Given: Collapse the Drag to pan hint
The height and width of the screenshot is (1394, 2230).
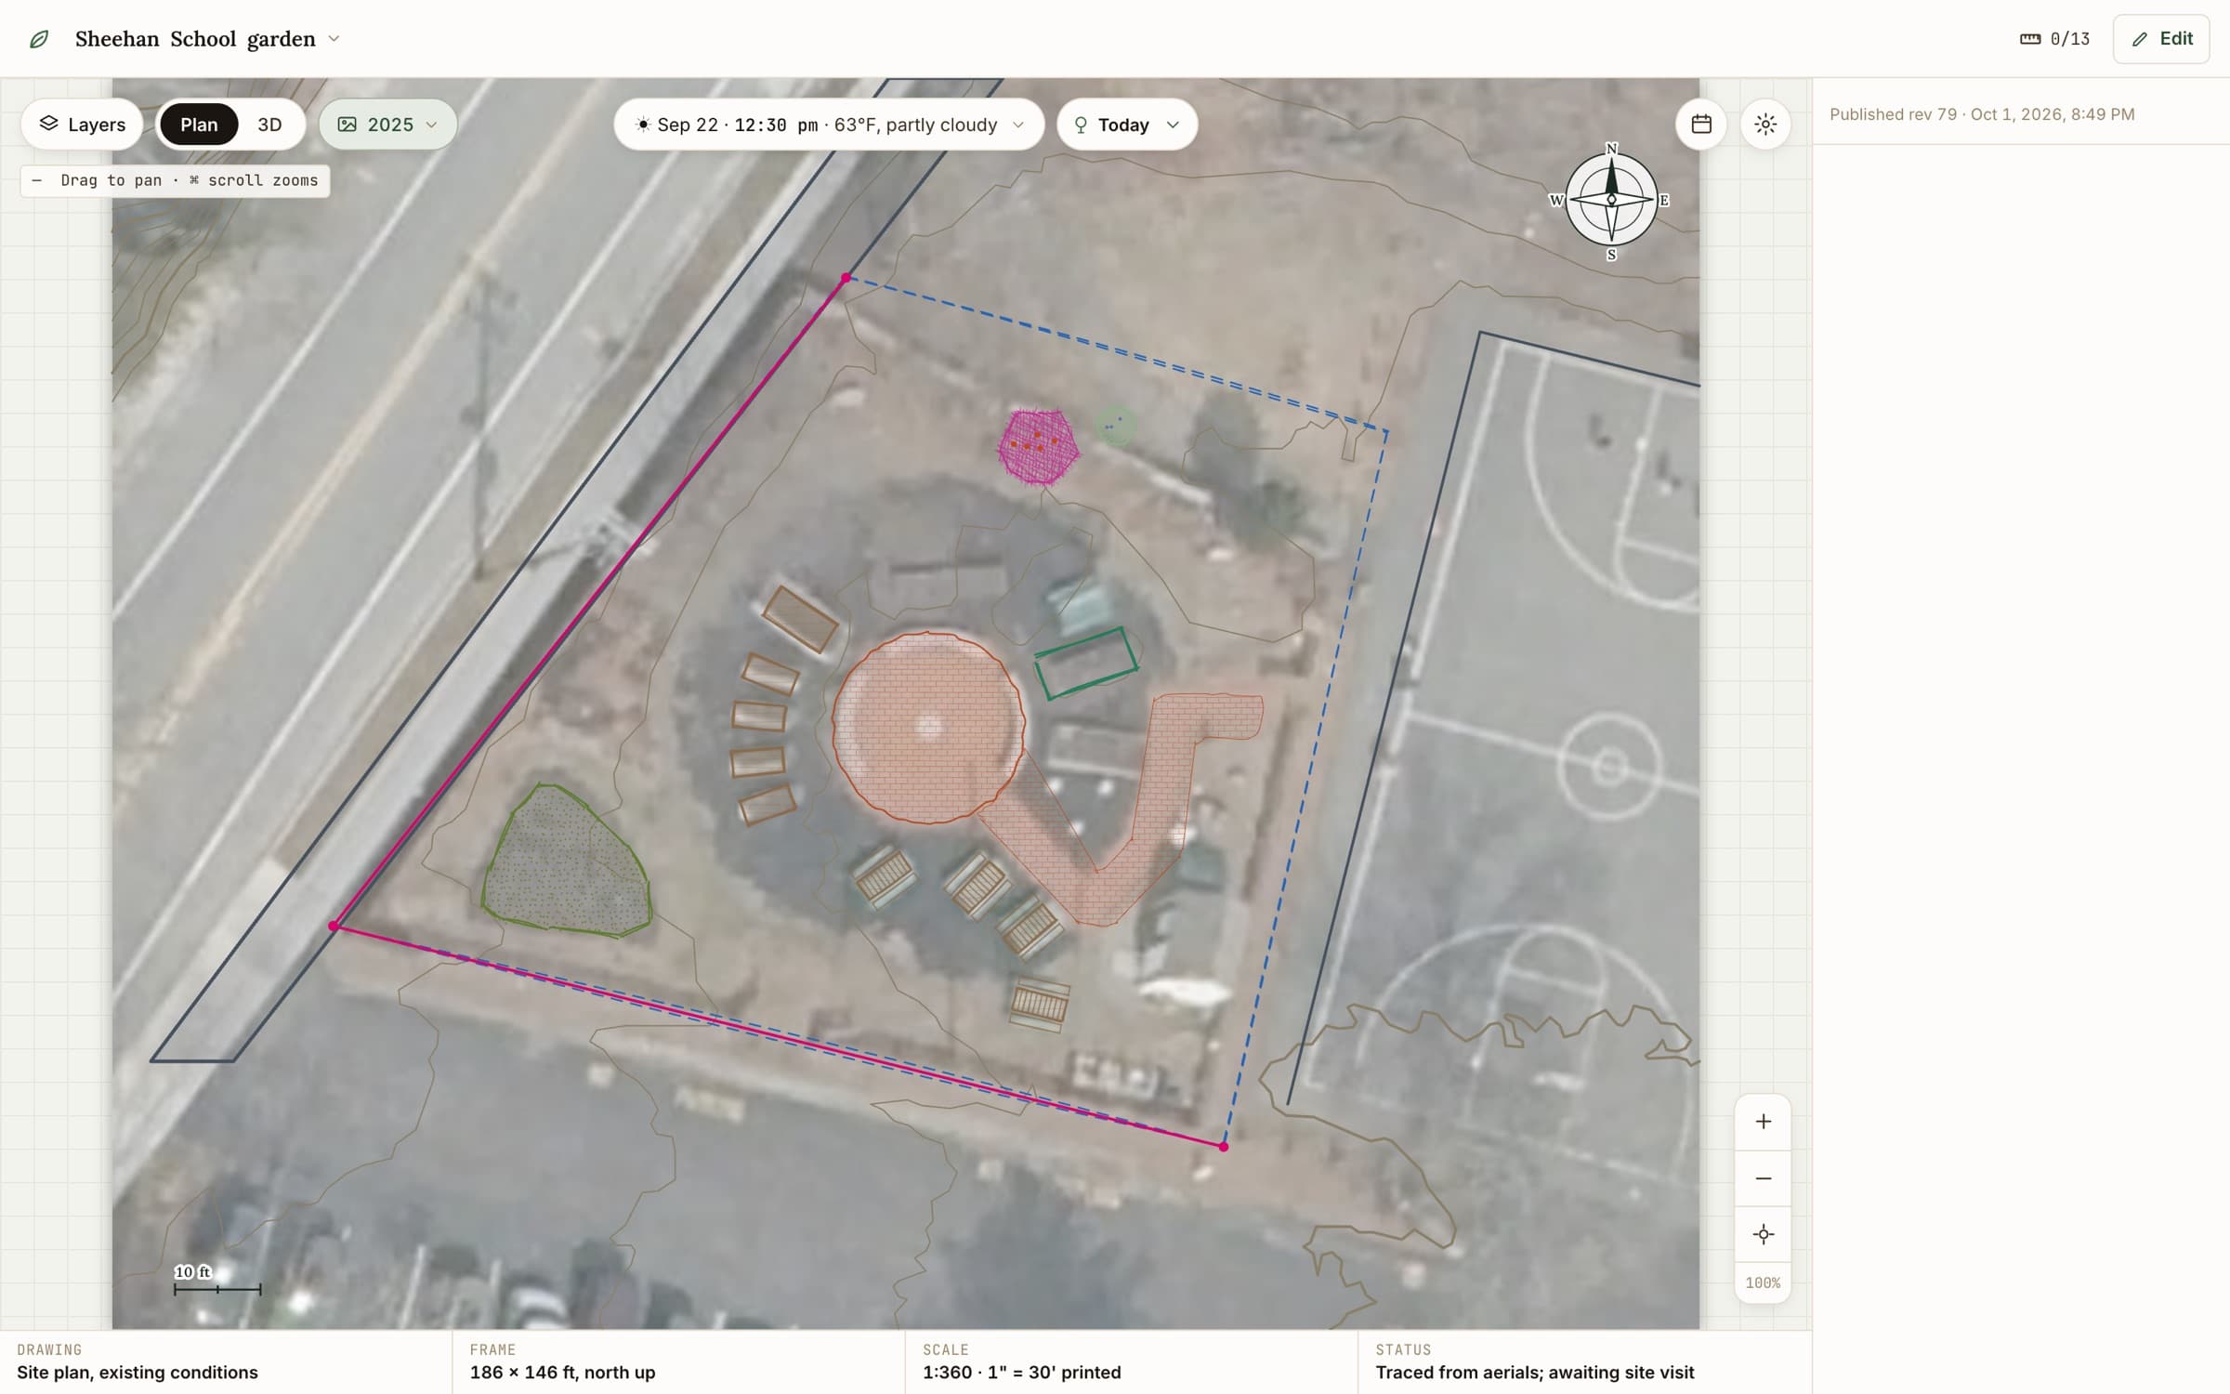Looking at the screenshot, I should 37,180.
